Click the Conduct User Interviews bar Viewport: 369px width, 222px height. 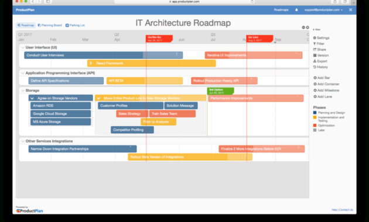click(x=104, y=55)
